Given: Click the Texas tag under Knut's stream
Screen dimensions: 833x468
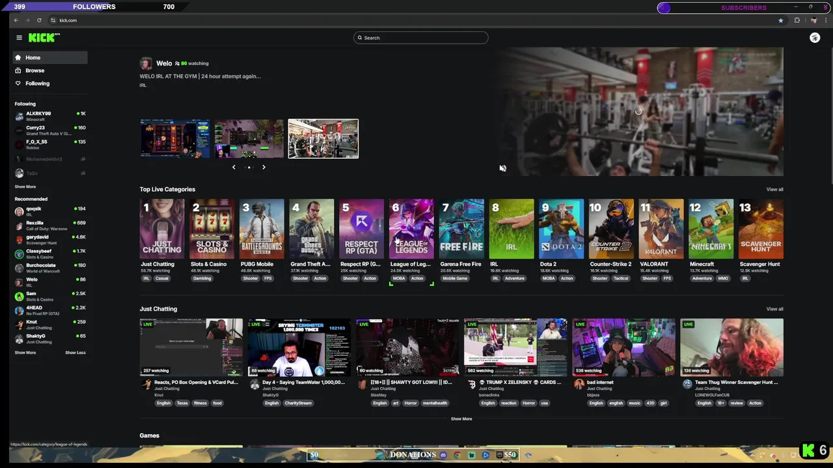Looking at the screenshot, I should (182, 403).
